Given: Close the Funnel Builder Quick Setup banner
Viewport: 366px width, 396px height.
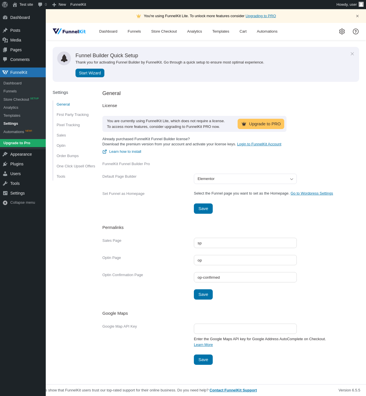Looking at the screenshot, I should coord(352,54).
